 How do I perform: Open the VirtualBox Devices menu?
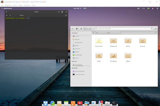click(27, 5)
